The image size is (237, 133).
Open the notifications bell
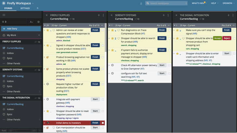click(141, 3)
